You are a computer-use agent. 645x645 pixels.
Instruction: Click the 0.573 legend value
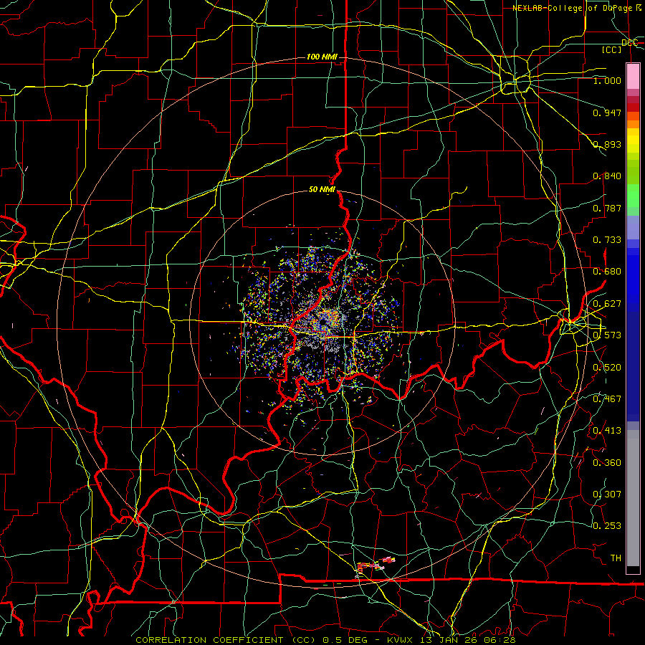point(607,335)
